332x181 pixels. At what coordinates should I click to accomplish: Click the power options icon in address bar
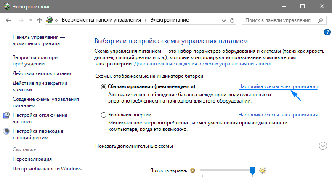coord(50,20)
